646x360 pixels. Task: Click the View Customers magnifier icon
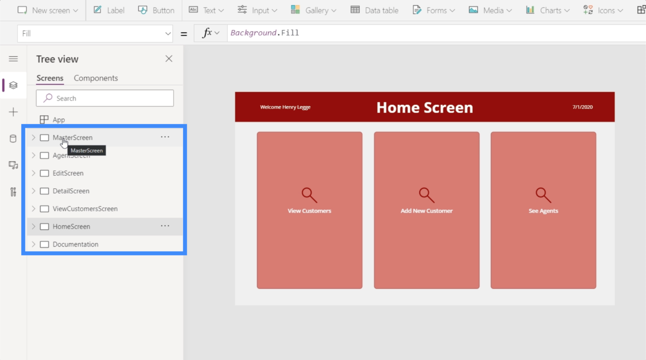(309, 195)
